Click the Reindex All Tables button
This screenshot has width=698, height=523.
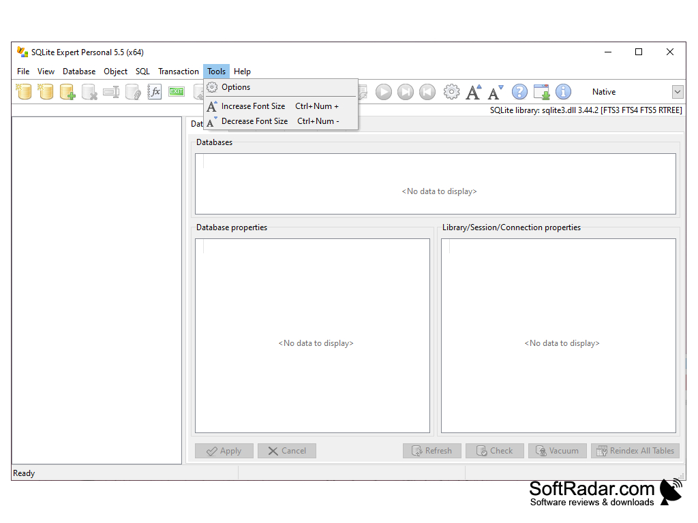[635, 451]
